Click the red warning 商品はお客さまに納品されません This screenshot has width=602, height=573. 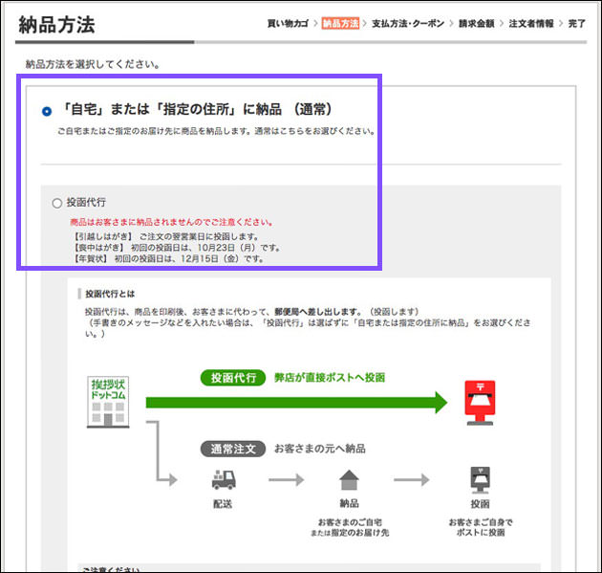tap(172, 222)
